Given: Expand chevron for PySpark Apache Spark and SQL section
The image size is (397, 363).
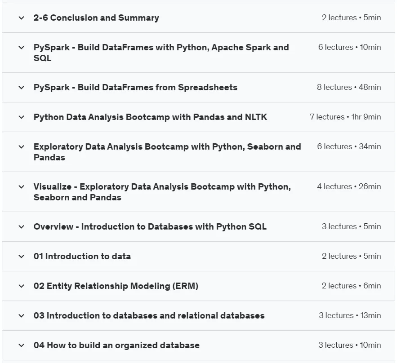Looking at the screenshot, I should [x=22, y=48].
